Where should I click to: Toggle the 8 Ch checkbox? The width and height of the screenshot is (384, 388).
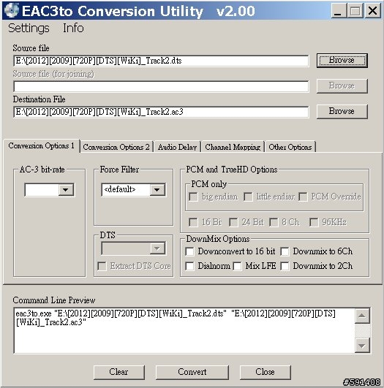pyautogui.click(x=274, y=222)
